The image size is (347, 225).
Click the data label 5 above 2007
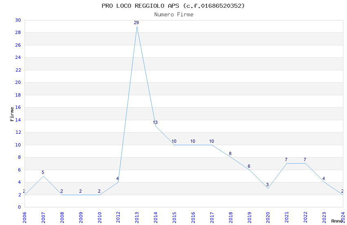point(43,172)
